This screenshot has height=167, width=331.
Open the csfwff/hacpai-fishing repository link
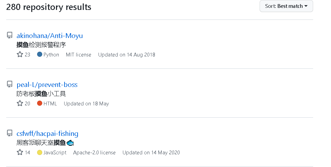click(47, 133)
